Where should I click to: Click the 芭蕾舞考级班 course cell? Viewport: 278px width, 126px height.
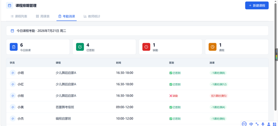(65, 107)
